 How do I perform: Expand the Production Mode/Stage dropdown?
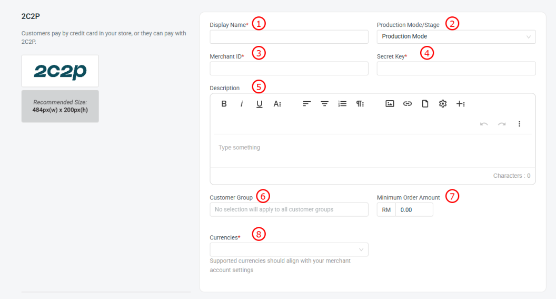click(x=456, y=37)
